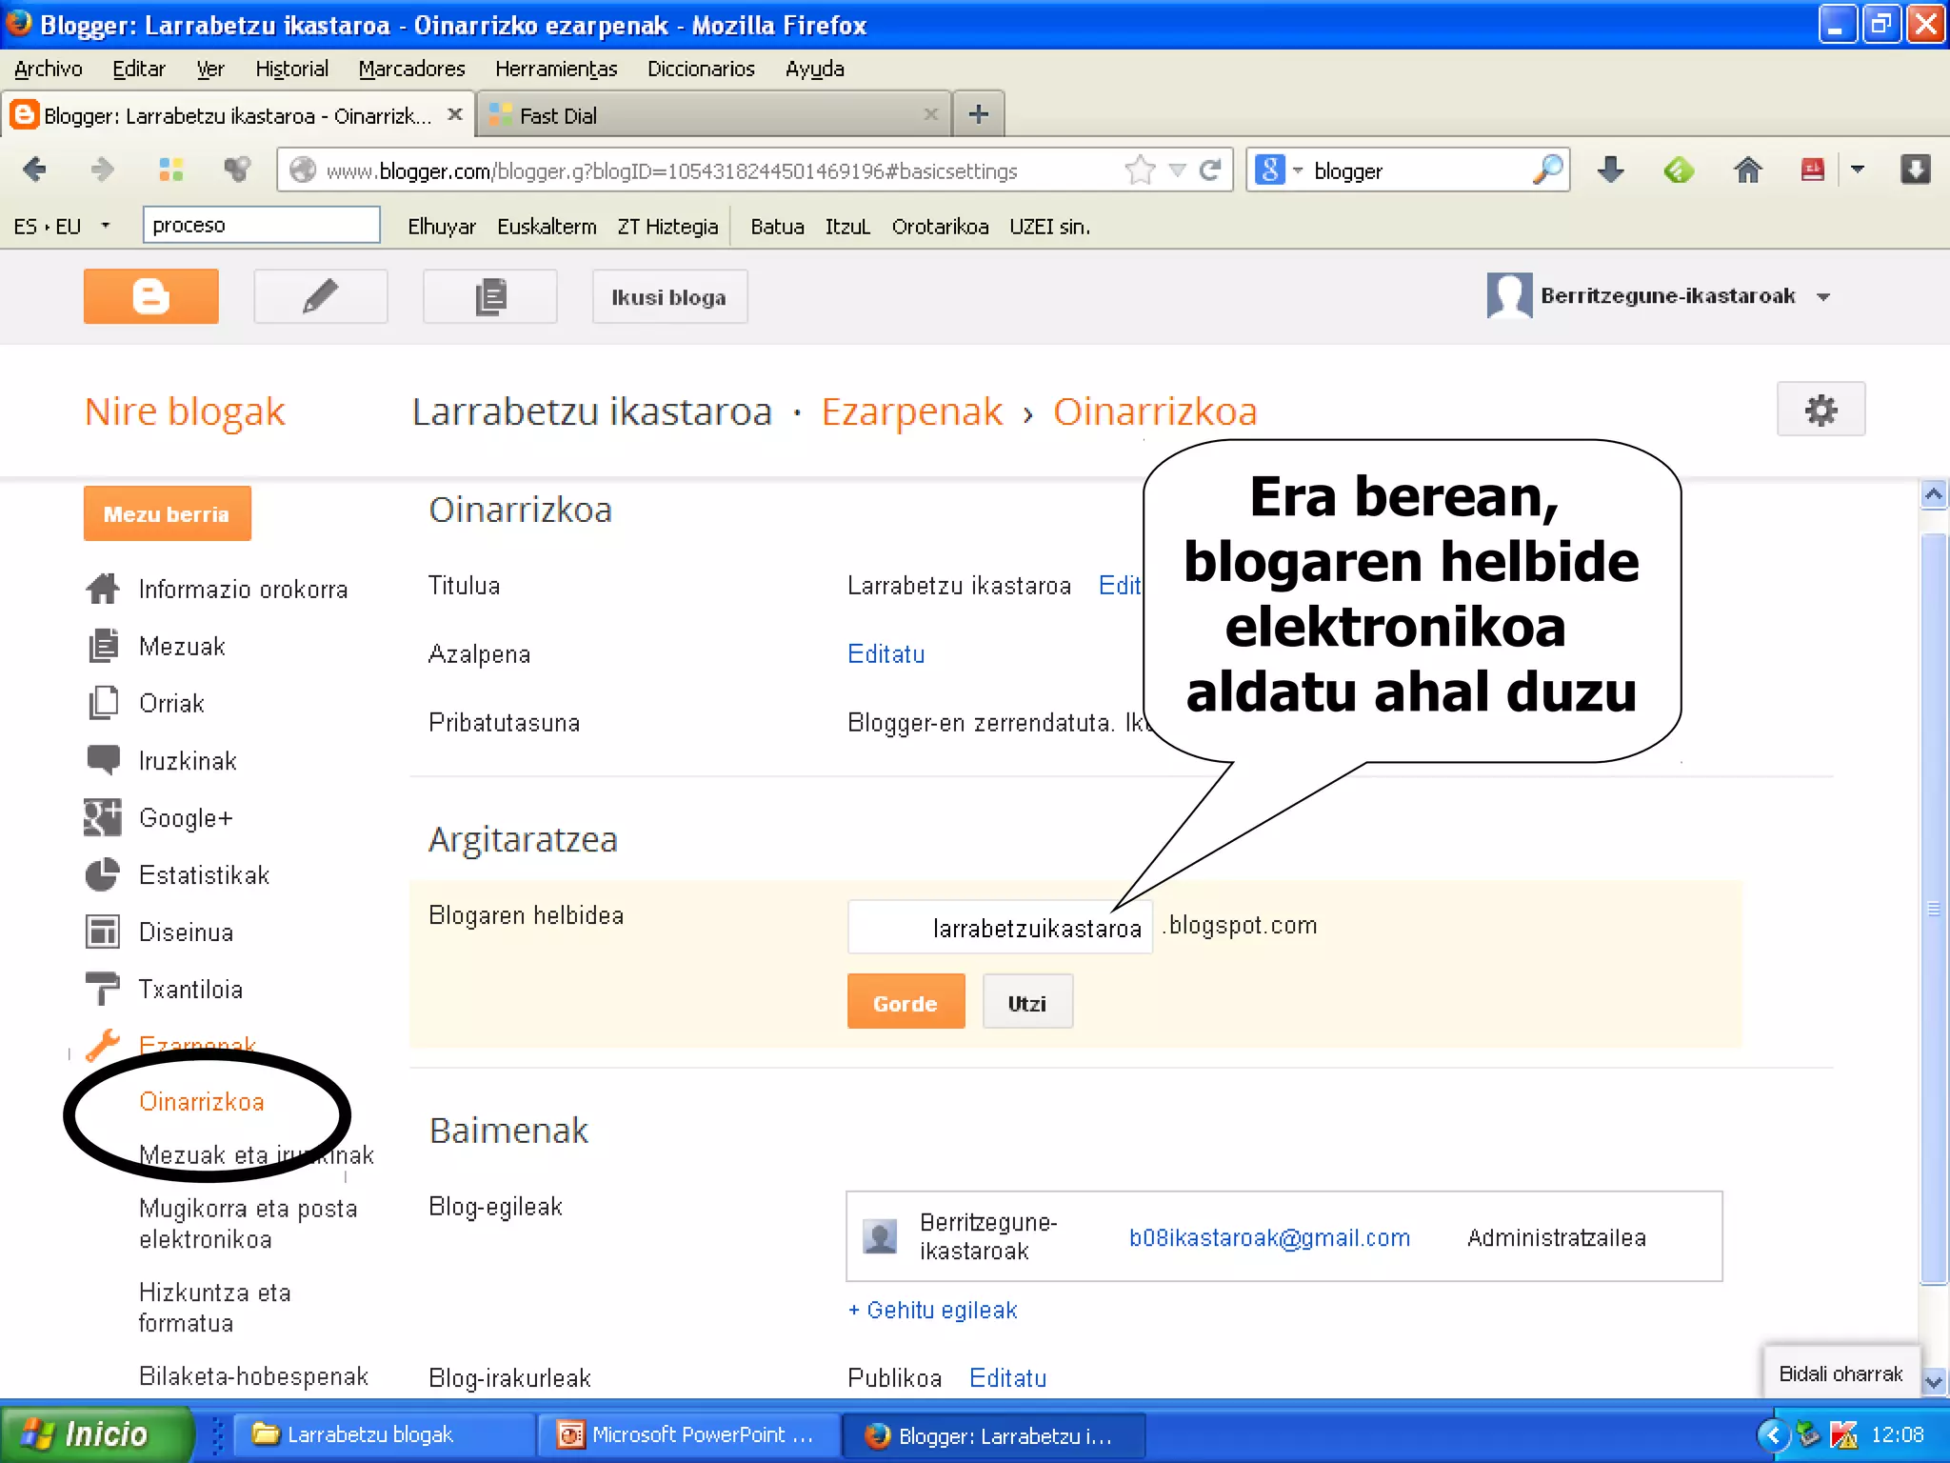1950x1463 pixels.
Task: Click the Berritzegune-ikastaroak profile avatar
Action: (x=1509, y=295)
